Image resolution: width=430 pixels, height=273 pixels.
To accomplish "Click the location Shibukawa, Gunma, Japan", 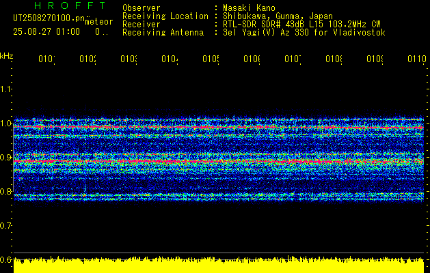I will (x=278, y=16).
